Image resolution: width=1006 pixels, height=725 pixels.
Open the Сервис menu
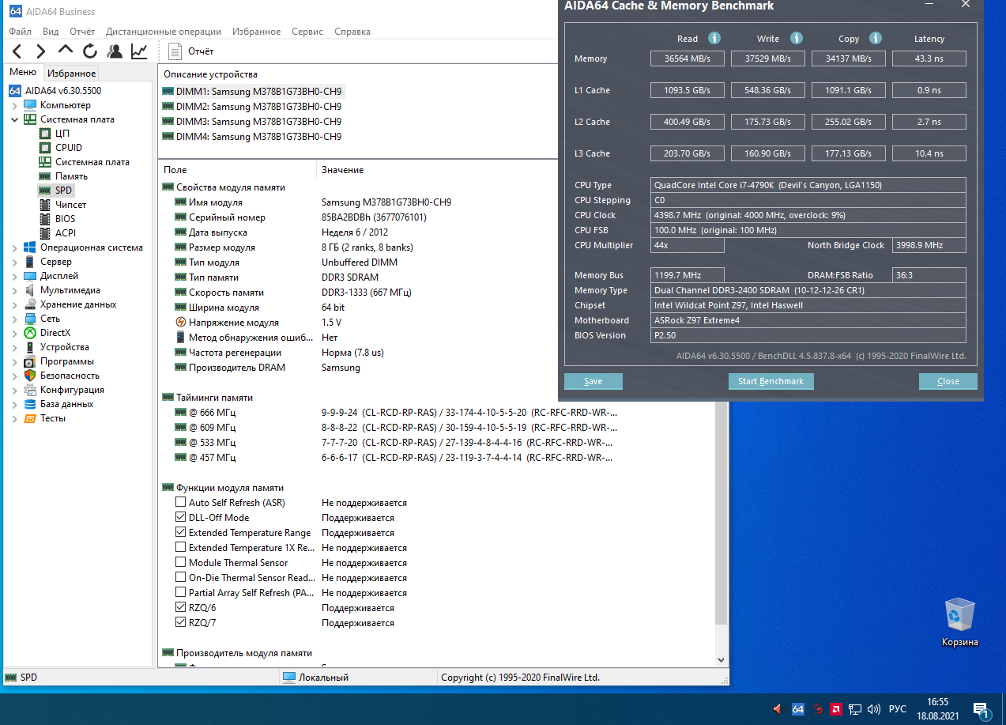pos(307,32)
